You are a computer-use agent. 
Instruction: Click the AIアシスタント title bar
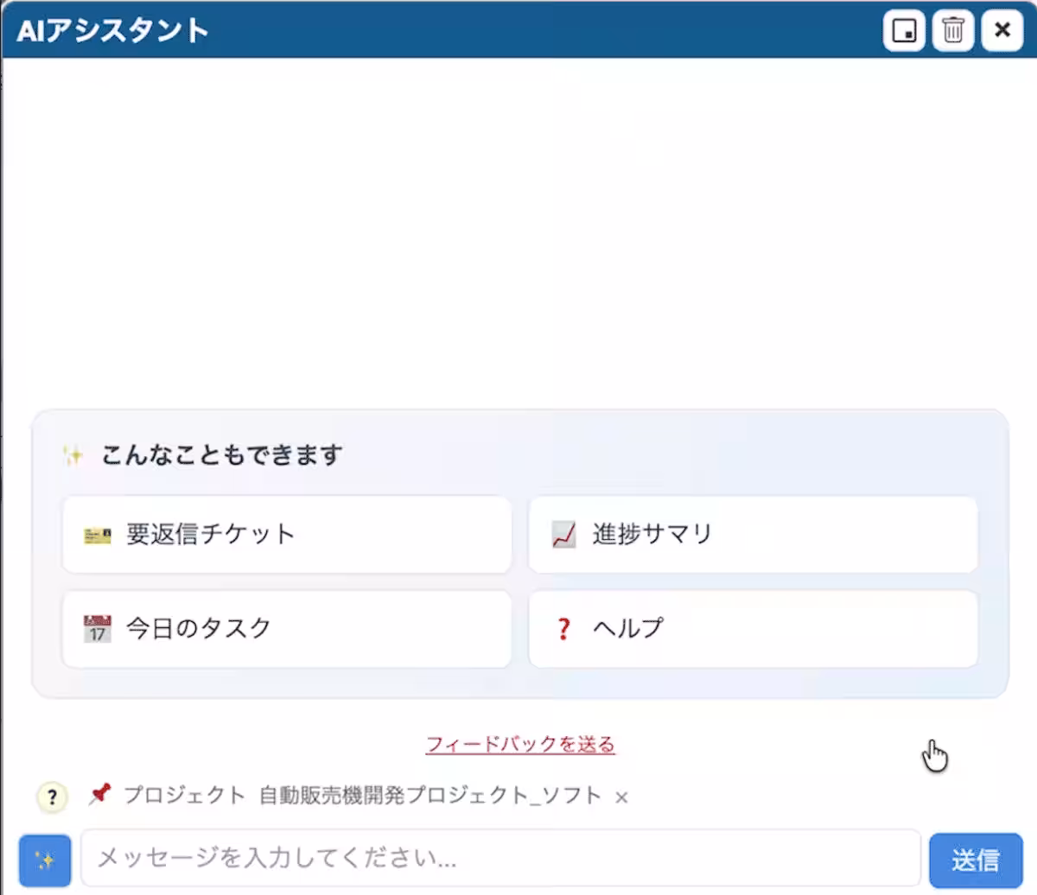coord(432,29)
